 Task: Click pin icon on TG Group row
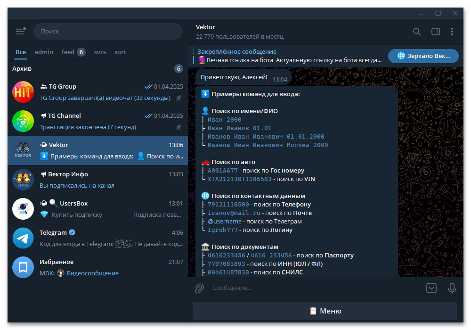(x=179, y=98)
